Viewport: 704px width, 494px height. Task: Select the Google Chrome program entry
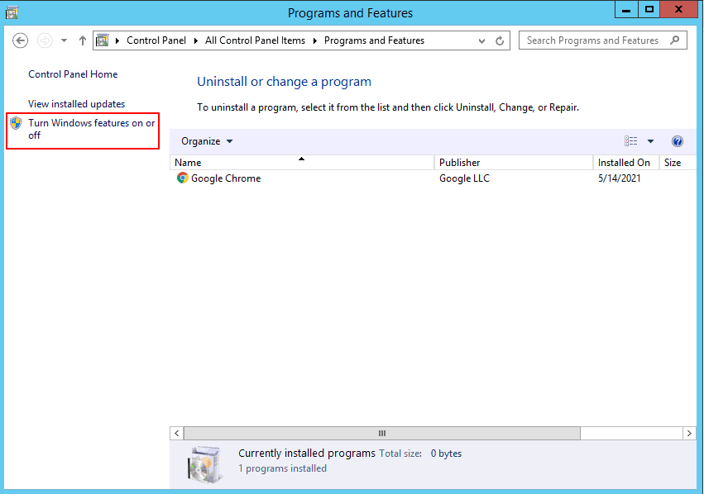[x=225, y=178]
